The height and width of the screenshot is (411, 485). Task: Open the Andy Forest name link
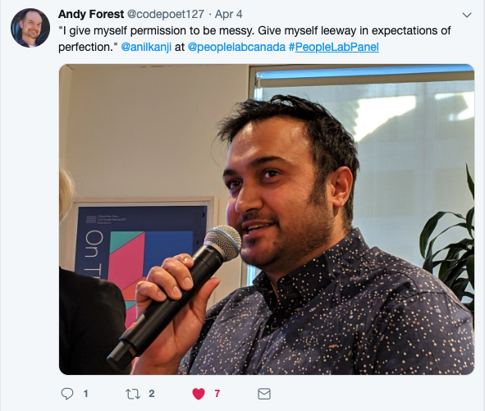click(91, 14)
